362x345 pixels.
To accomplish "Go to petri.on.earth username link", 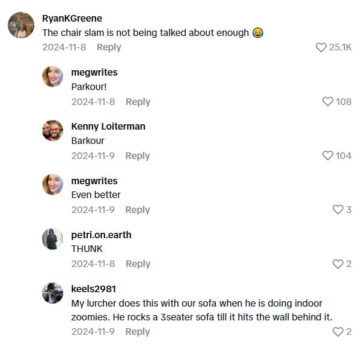I will click(101, 235).
